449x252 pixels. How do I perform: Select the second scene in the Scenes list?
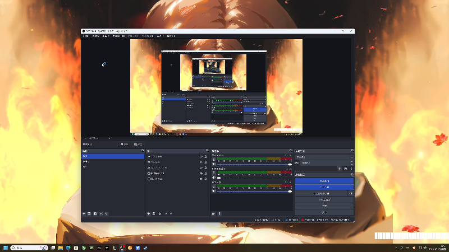coord(113,162)
